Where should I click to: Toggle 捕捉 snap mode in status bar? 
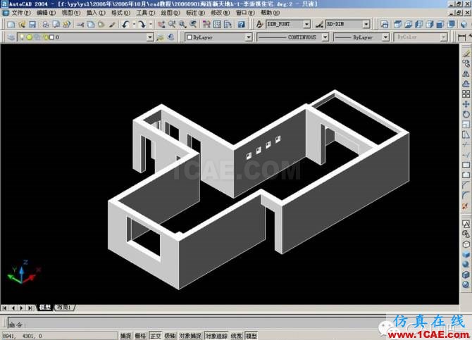125,336
